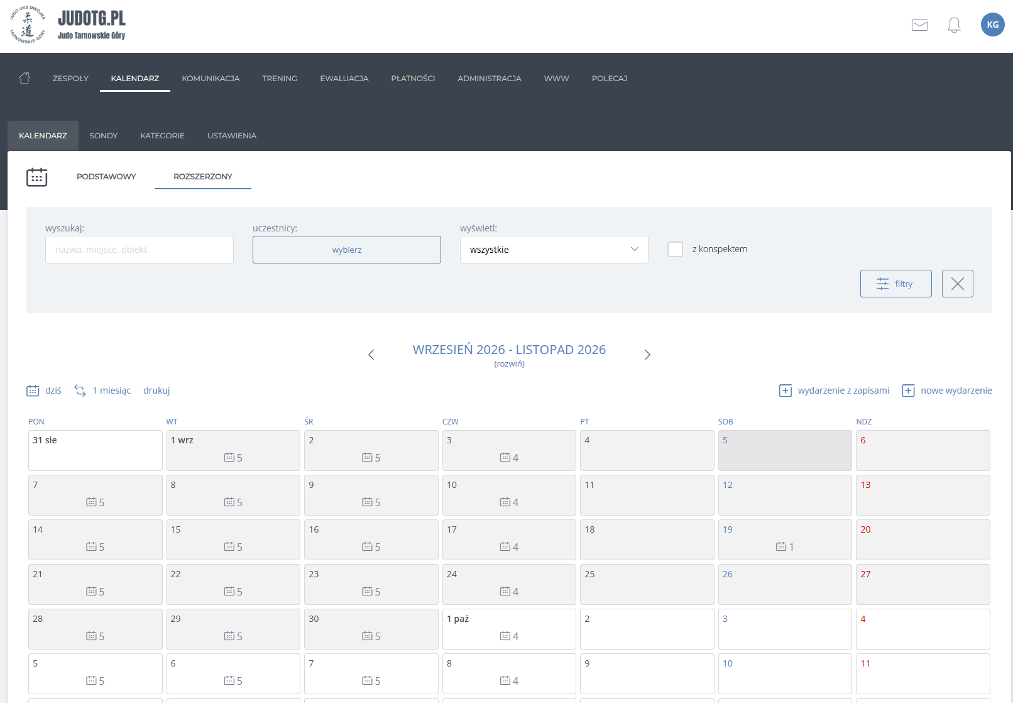The image size is (1013, 703).
Task: Select the September 13 Sunday cell
Action: 923,495
